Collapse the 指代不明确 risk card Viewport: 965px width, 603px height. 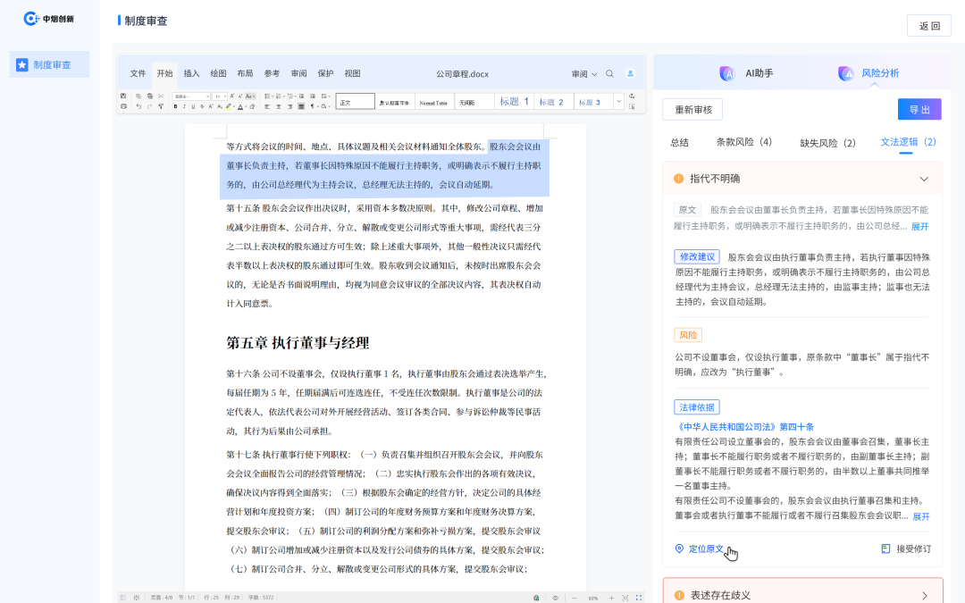924,179
